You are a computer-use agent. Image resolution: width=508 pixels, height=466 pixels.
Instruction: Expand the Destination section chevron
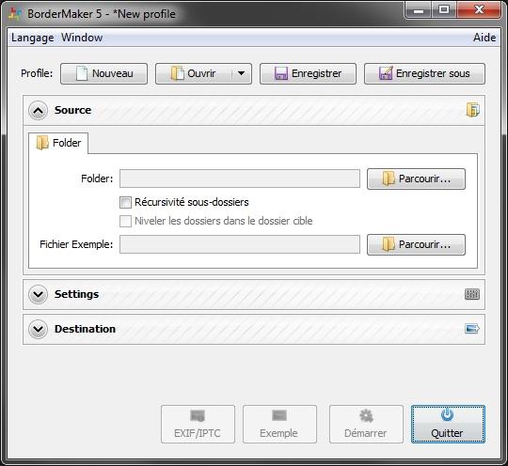38,329
